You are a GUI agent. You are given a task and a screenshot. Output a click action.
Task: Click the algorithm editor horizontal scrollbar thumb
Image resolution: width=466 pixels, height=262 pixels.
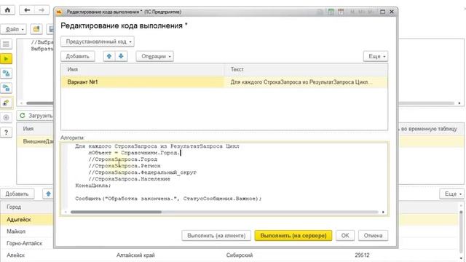pos(116,212)
